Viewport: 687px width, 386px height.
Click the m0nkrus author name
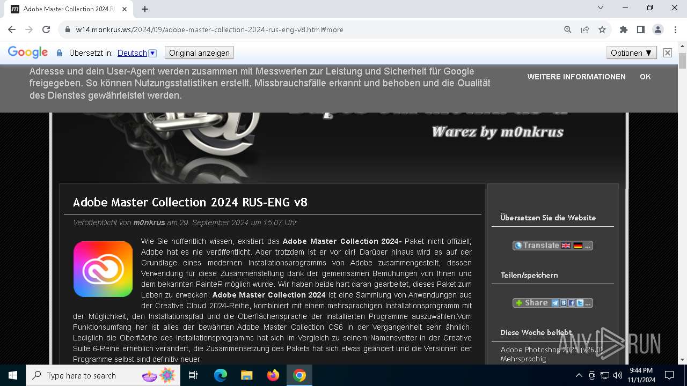[149, 222]
